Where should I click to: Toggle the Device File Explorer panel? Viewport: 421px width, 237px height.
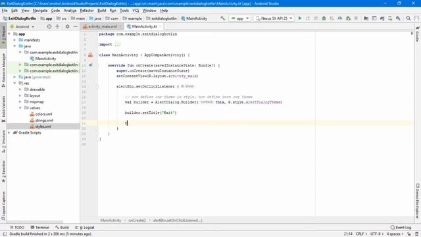[418, 201]
